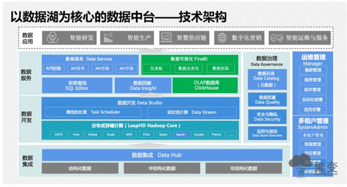This screenshot has width=347, height=187.
Task: Click the slide title 以数据湖为核心的数据中台
Action: coord(83,17)
